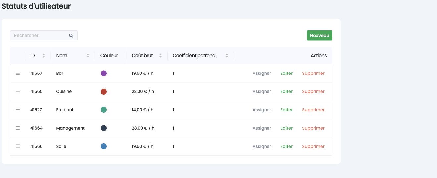
Task: Grab the drag handle for Management row
Action: pos(18,128)
